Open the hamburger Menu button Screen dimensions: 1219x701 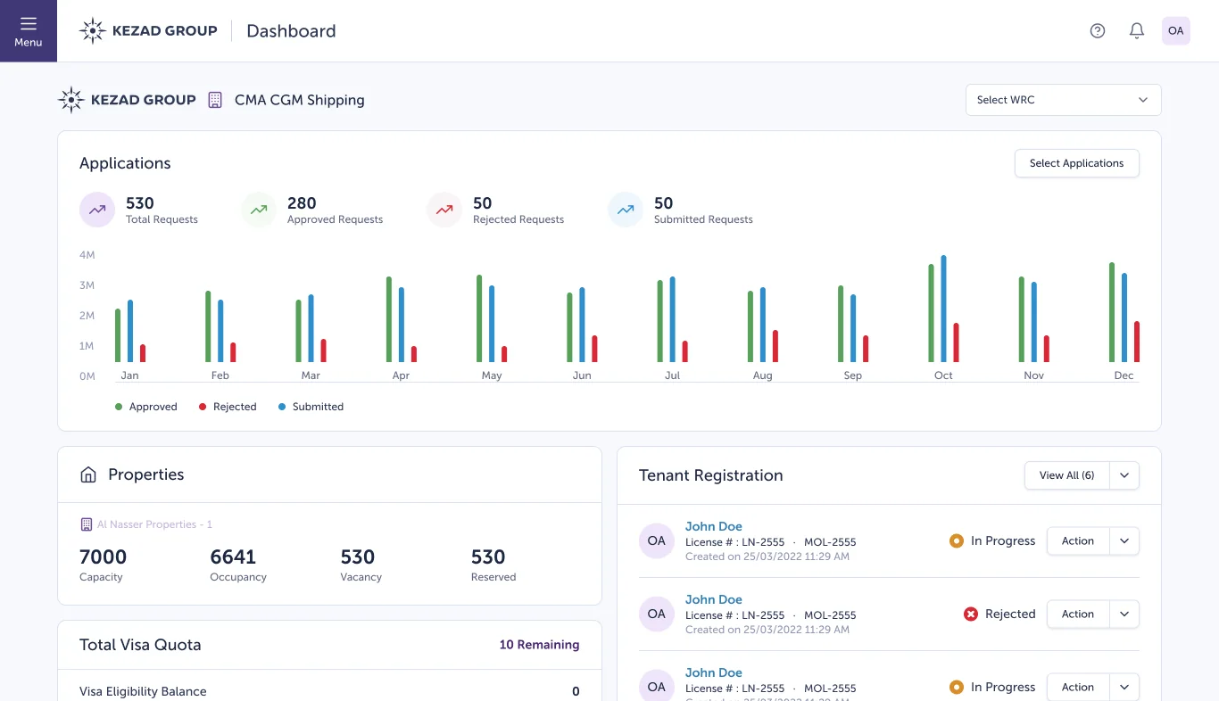(29, 31)
